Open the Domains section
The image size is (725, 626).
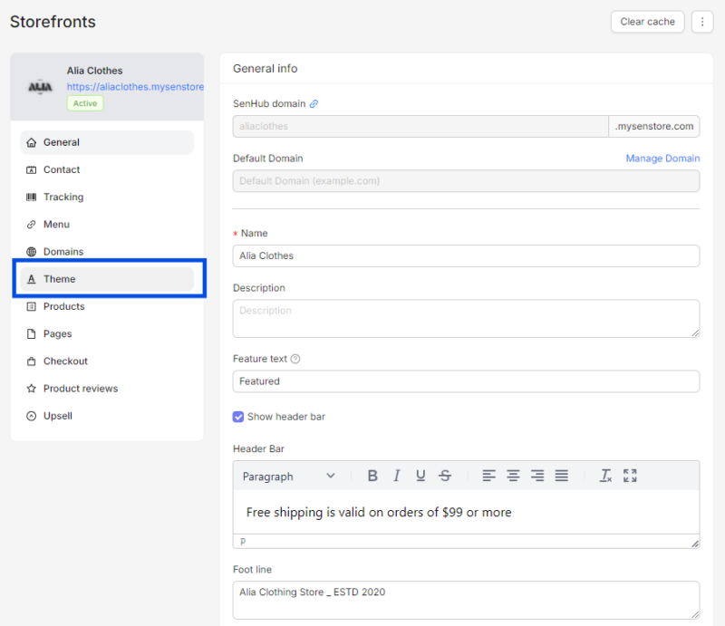(x=107, y=252)
